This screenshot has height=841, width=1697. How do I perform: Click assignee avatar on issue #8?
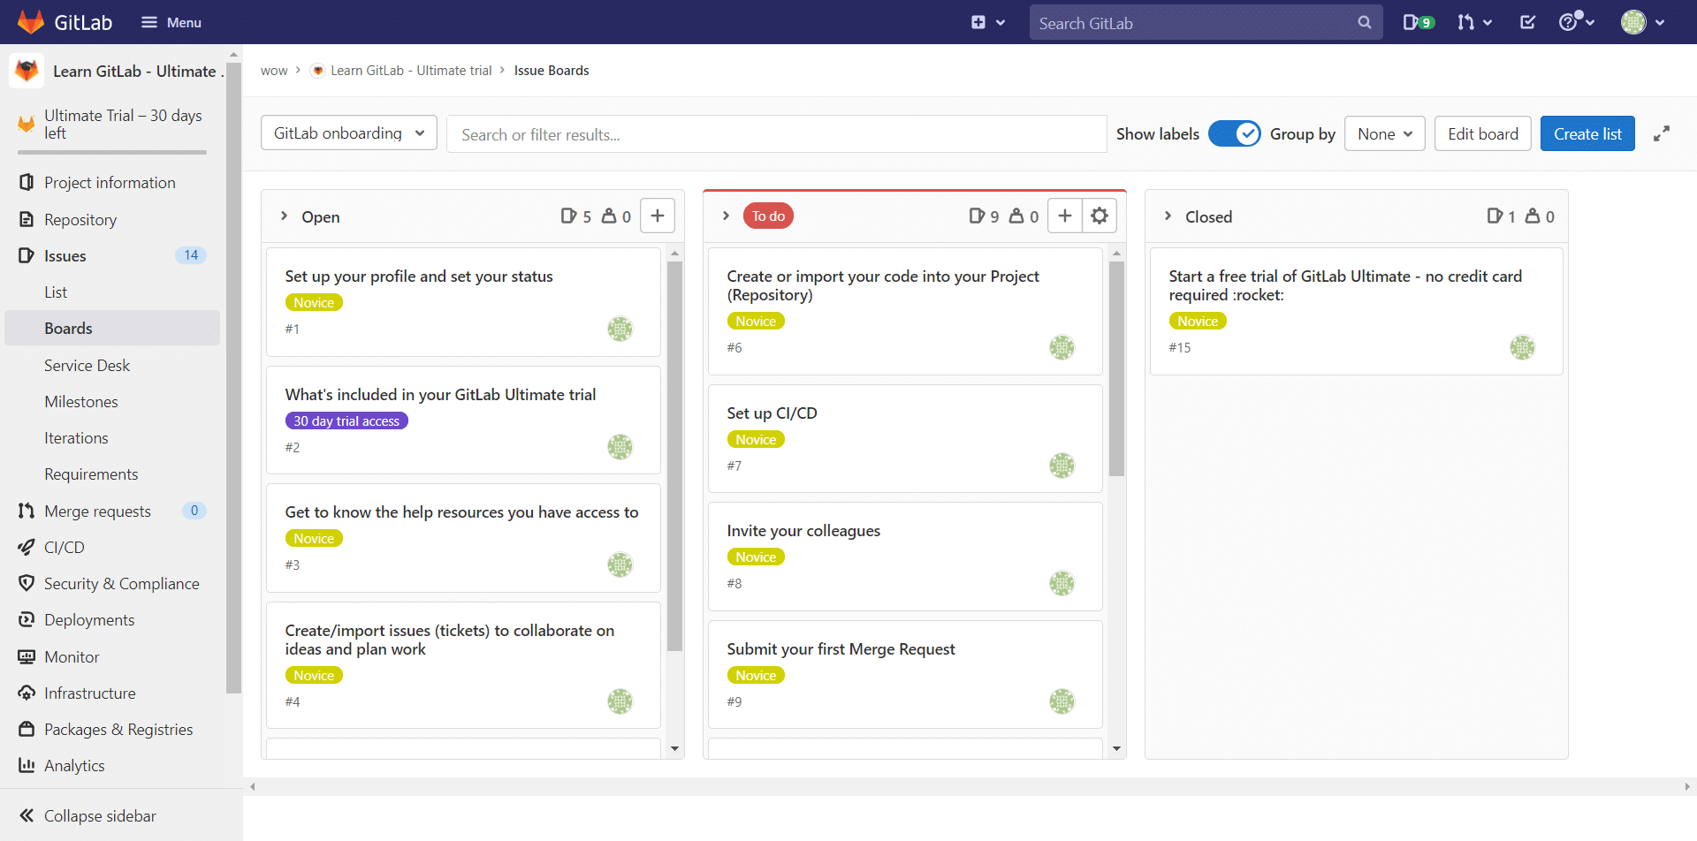tap(1062, 583)
